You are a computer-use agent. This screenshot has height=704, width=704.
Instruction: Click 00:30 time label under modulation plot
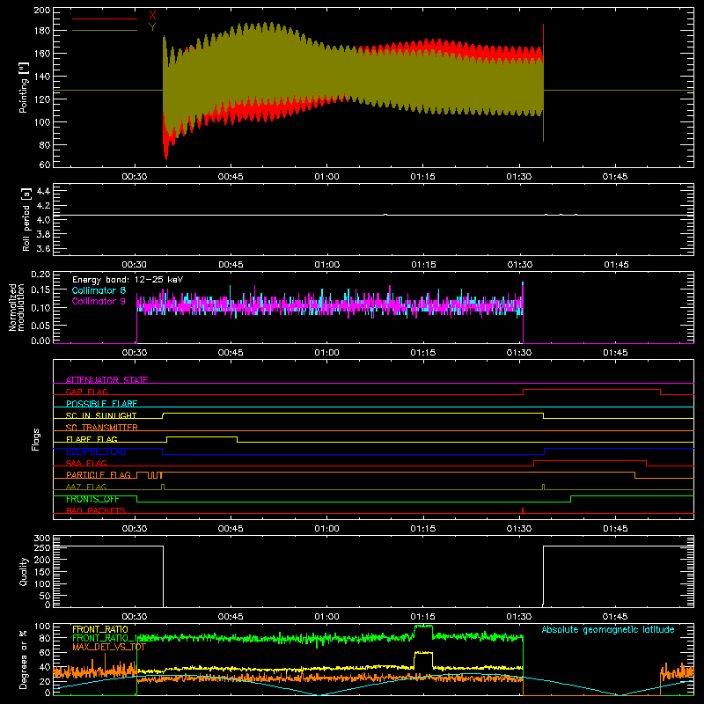135,353
